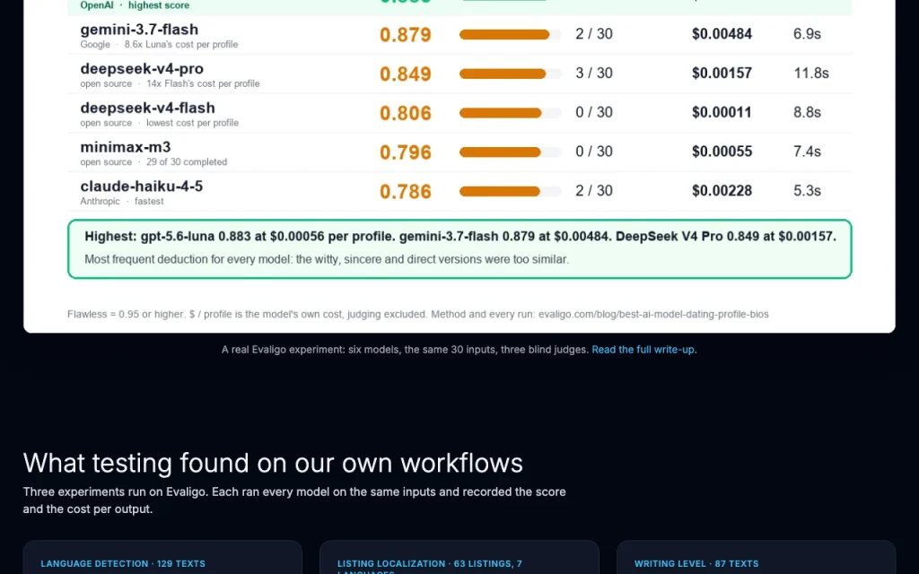Click the score bar in the deepseek-v4-flash row
The image size is (919, 574).
point(510,113)
